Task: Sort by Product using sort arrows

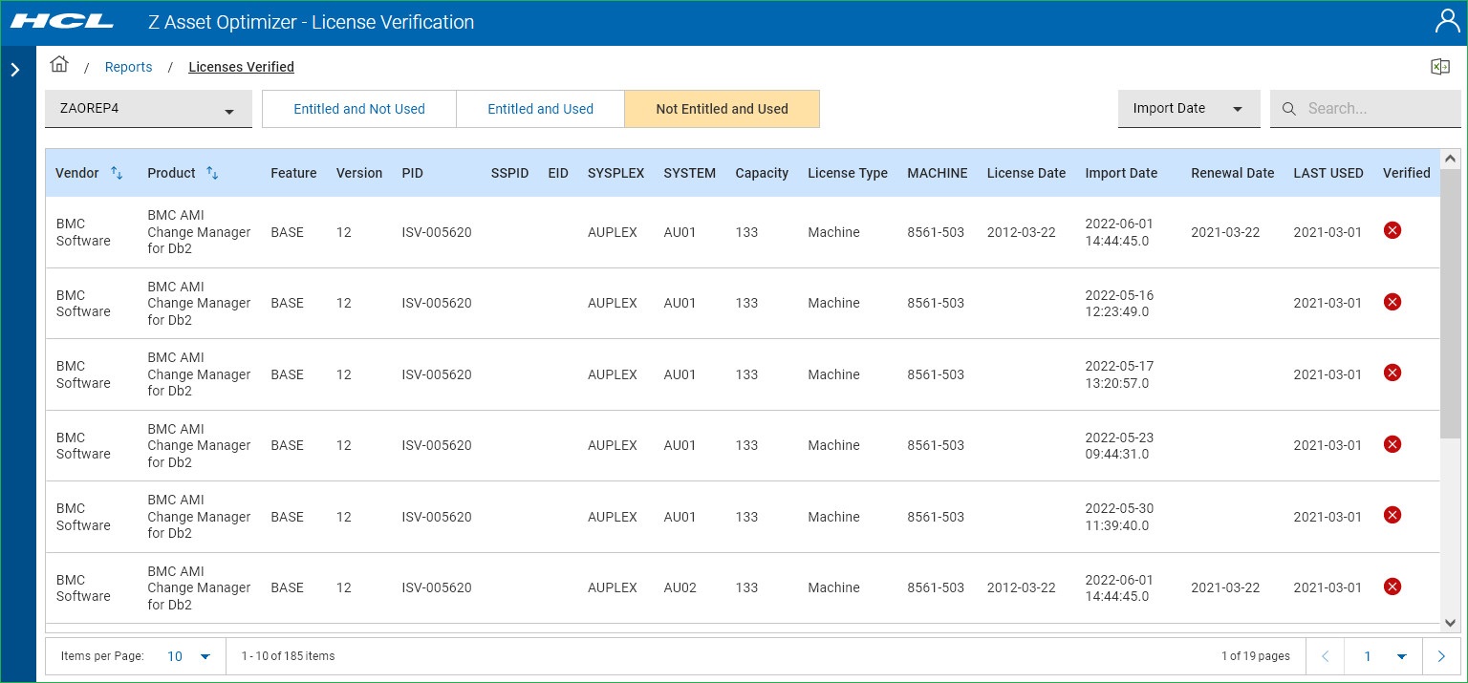Action: tap(212, 173)
